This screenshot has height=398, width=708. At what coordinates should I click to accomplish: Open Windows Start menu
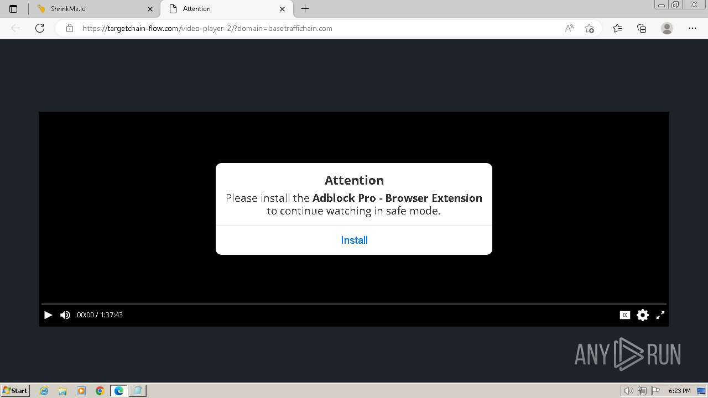pos(15,391)
